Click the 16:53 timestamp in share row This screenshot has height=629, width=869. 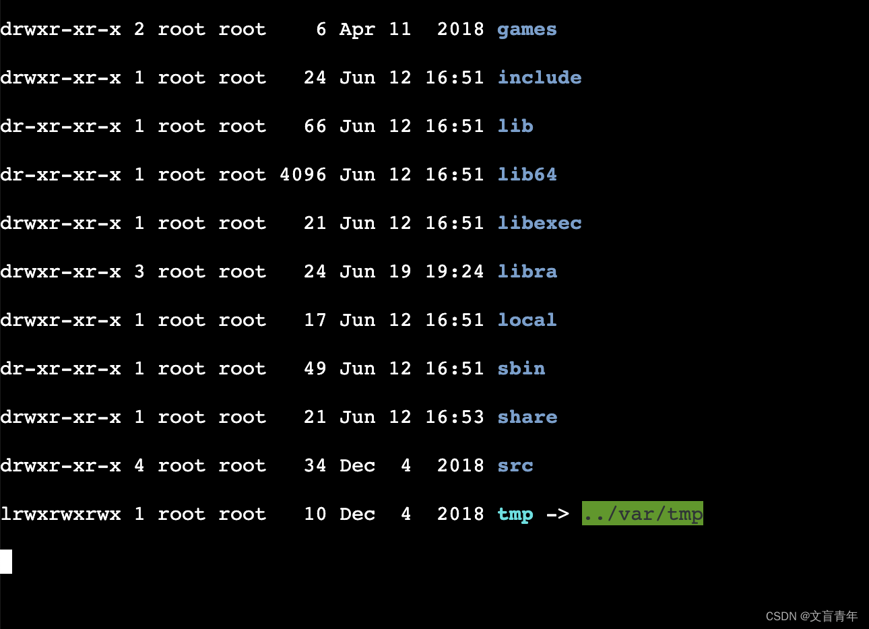tap(455, 417)
